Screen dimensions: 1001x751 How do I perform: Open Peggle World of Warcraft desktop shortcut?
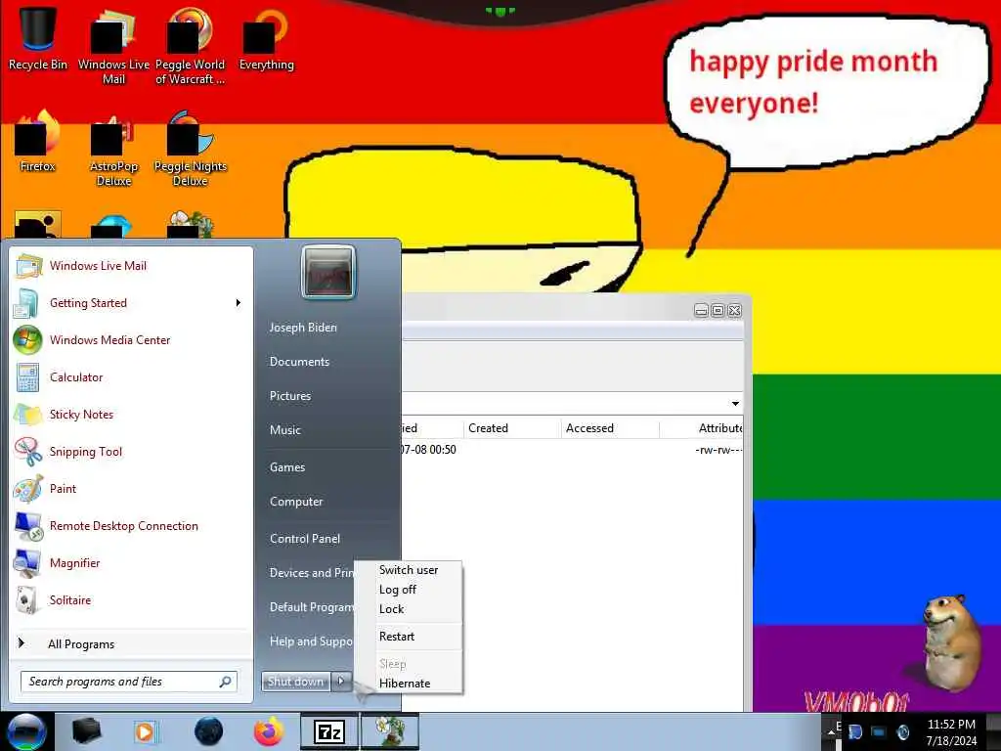tap(190, 46)
